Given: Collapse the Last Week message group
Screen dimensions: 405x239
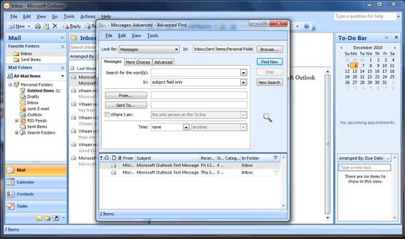Looking at the screenshot, I should click(72, 68).
